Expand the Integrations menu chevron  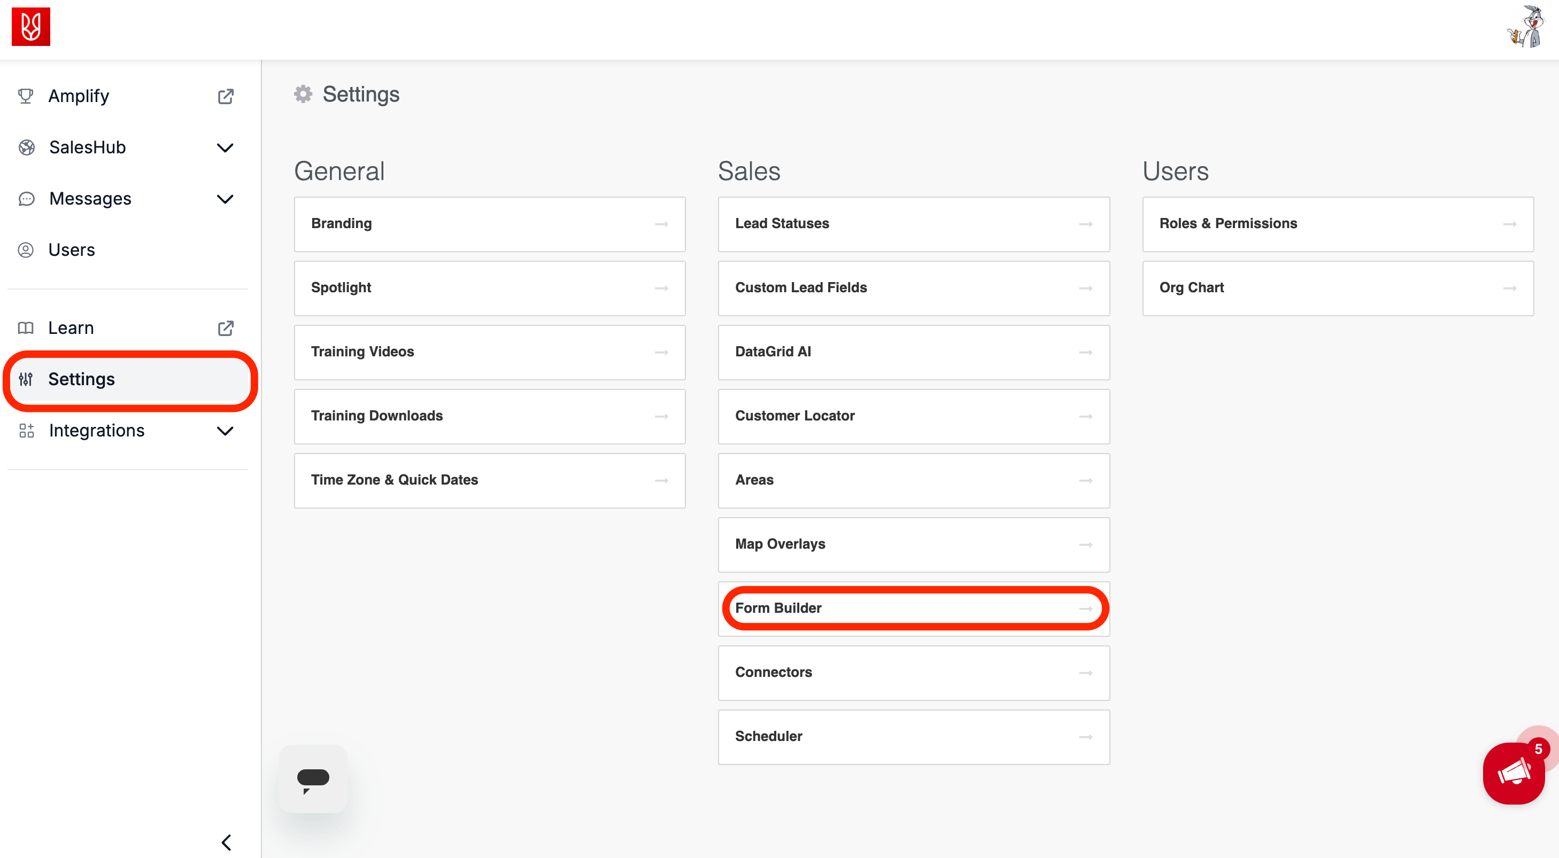coord(225,431)
